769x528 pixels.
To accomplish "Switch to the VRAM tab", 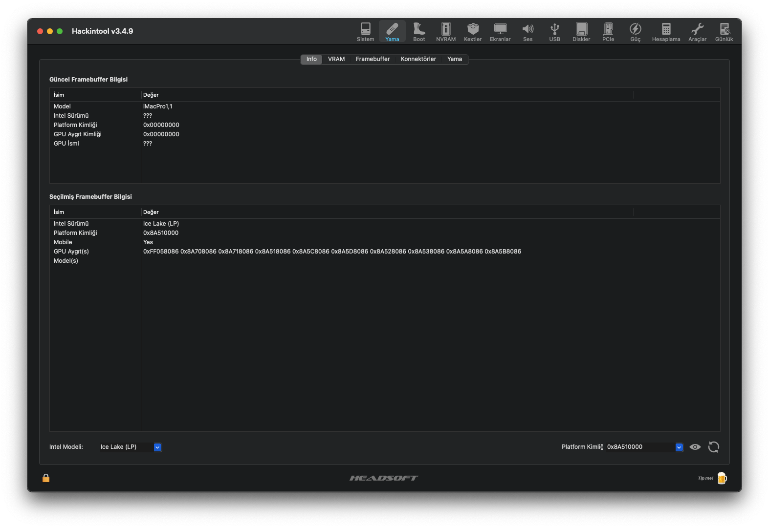I will click(x=336, y=59).
